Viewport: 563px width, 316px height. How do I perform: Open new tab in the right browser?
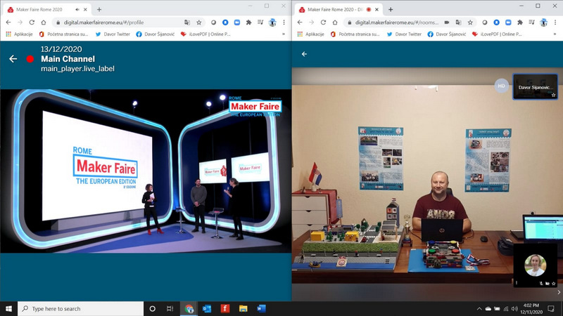(x=410, y=9)
